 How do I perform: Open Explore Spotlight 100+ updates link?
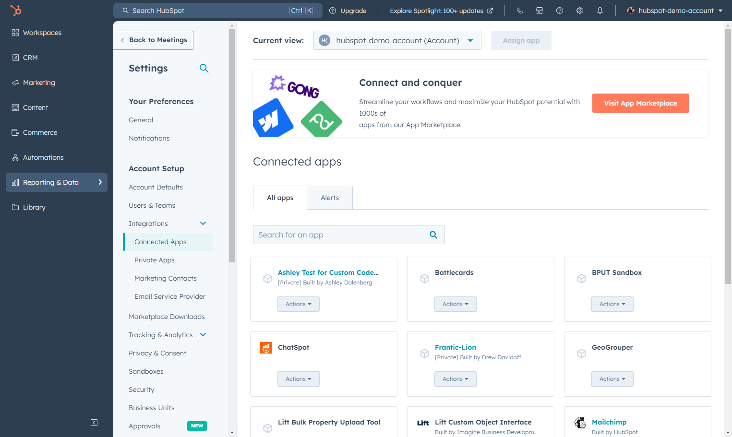tap(442, 11)
